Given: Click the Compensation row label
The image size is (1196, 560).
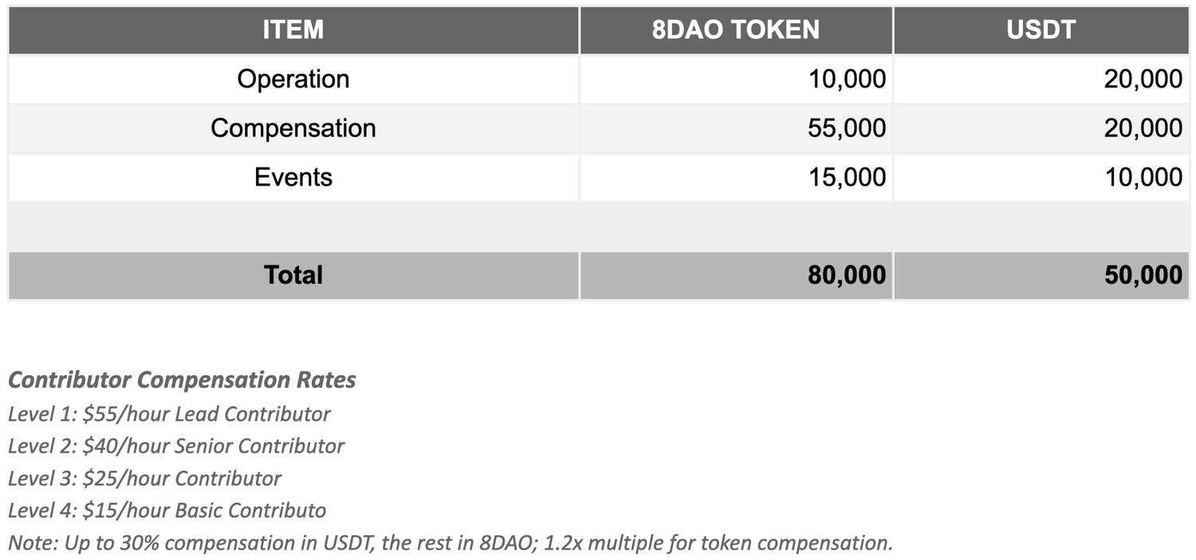Looking at the screenshot, I should 293,128.
